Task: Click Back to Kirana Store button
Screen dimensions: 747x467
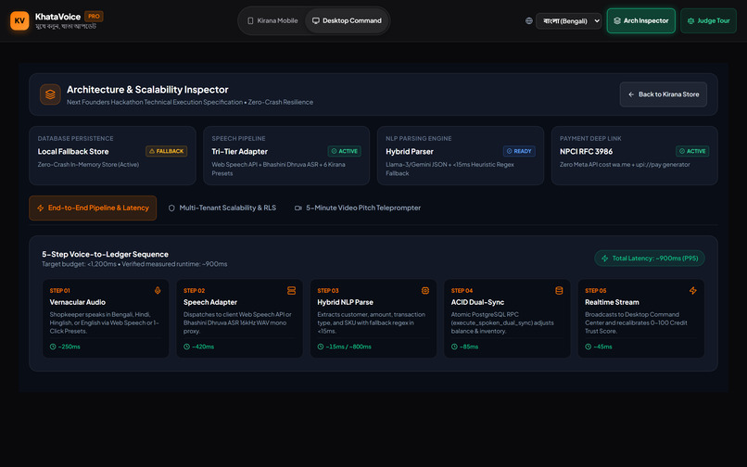Action: pos(664,95)
